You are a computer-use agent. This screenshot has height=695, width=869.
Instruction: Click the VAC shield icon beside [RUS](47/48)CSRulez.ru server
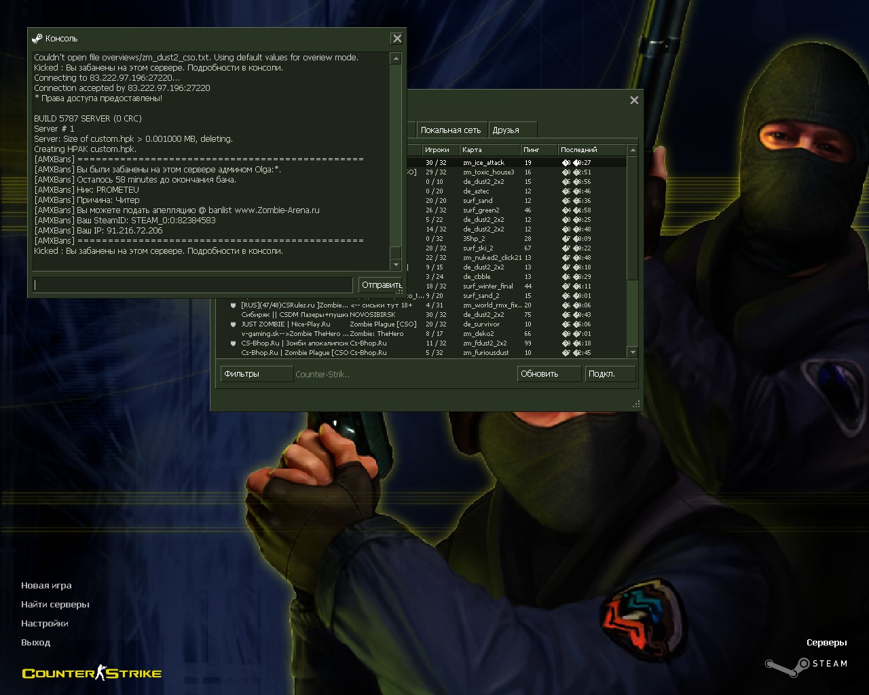[x=233, y=305]
